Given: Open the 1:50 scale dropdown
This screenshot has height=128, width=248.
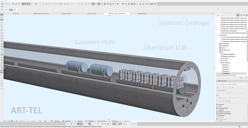Looking at the screenshot, I should (47, 121).
